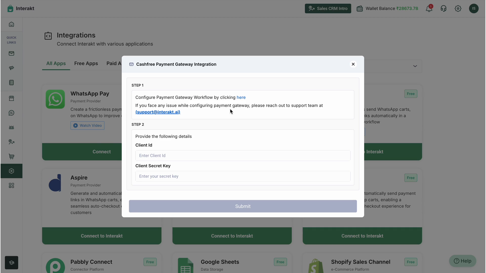Select the active Integrations icon in sidebar
This screenshot has width=486, height=273.
11,171
